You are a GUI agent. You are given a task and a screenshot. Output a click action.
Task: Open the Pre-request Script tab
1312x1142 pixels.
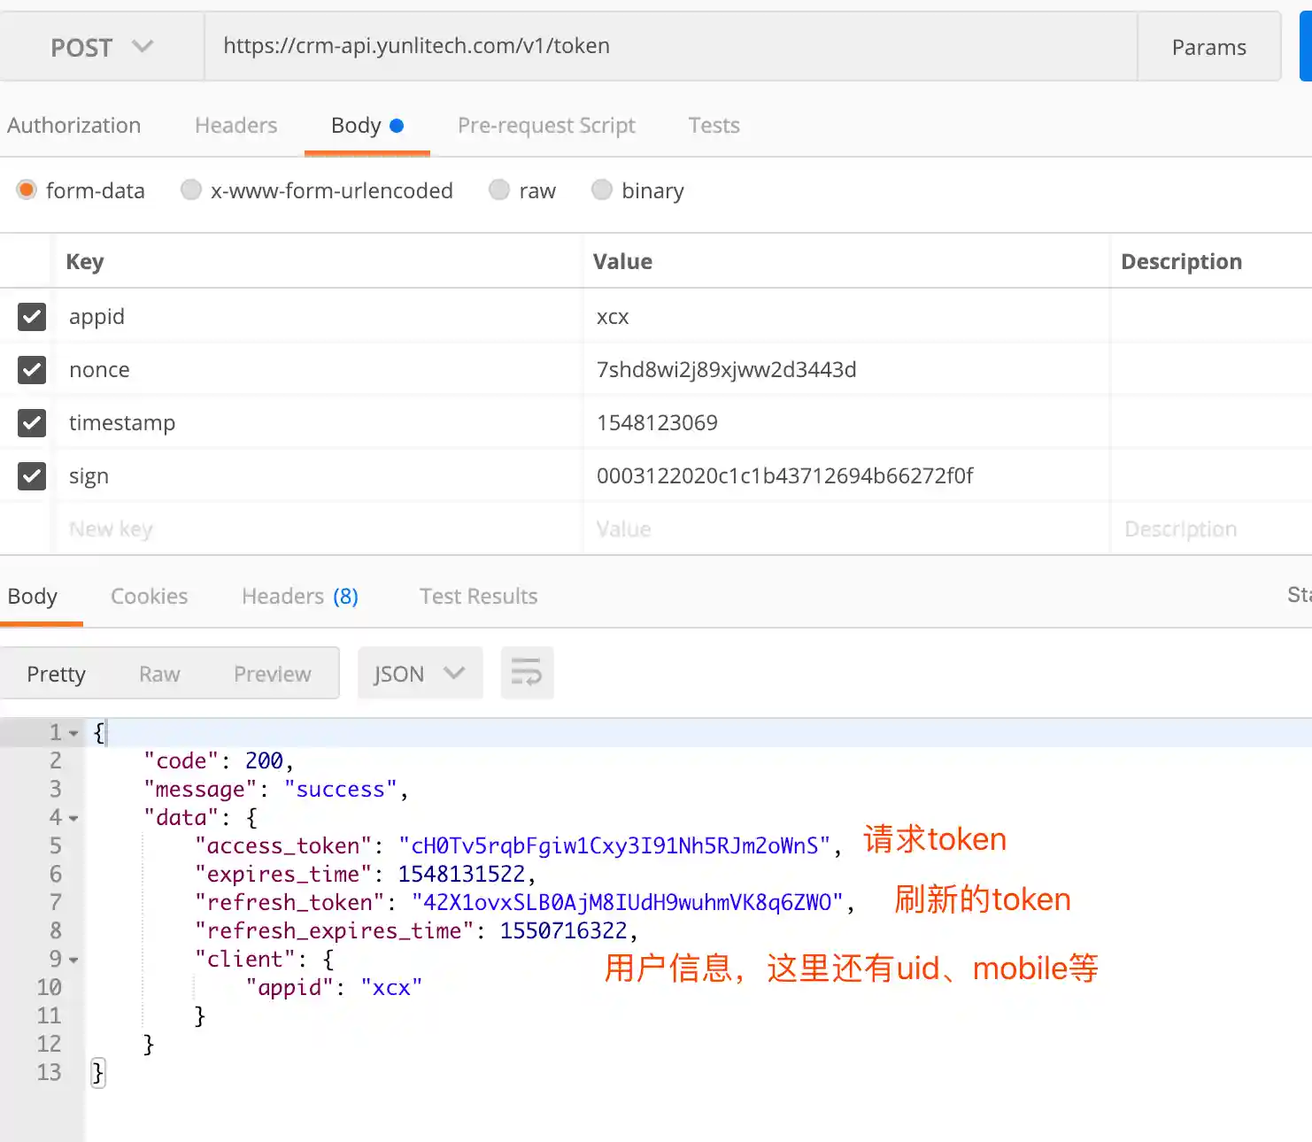click(546, 126)
